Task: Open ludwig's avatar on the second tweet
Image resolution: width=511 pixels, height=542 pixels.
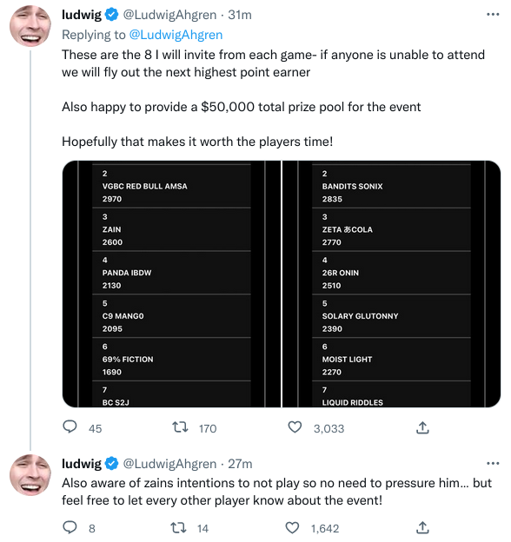Action: pos(30,475)
